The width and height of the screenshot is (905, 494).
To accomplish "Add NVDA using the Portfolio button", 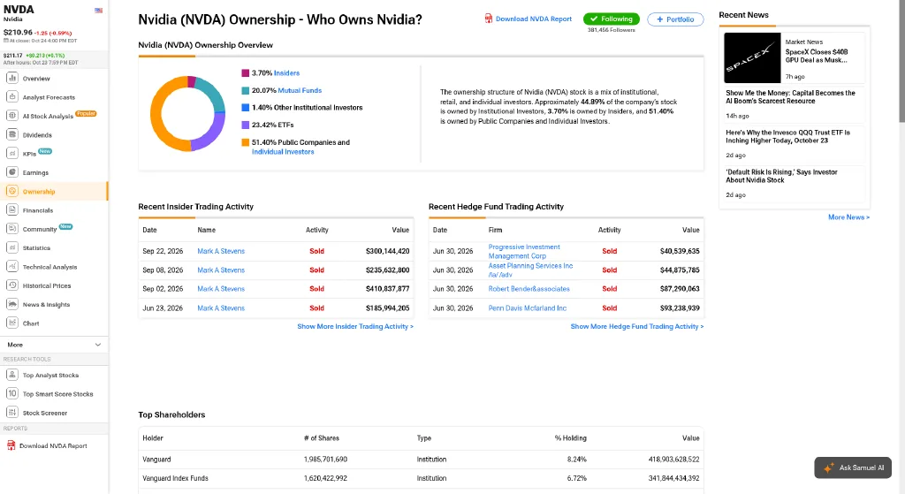I will (675, 19).
